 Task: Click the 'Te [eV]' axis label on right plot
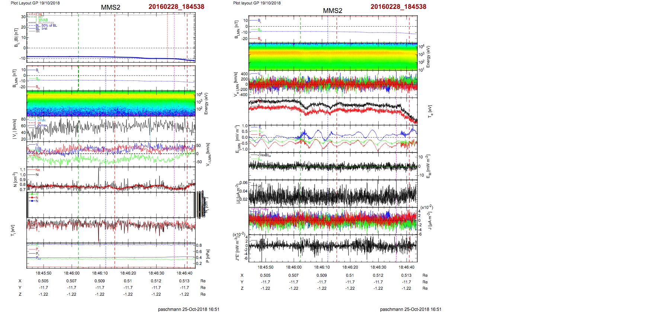(430, 111)
